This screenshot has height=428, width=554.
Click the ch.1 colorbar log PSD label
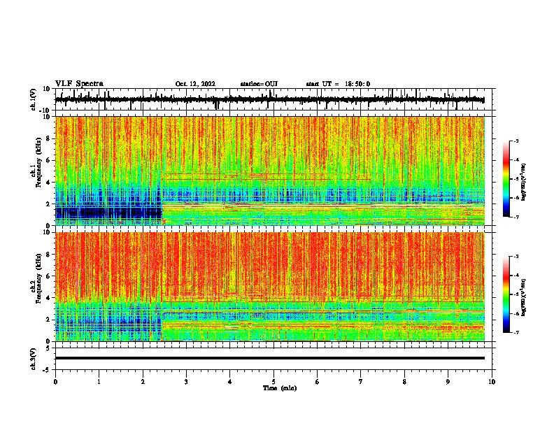click(524, 183)
